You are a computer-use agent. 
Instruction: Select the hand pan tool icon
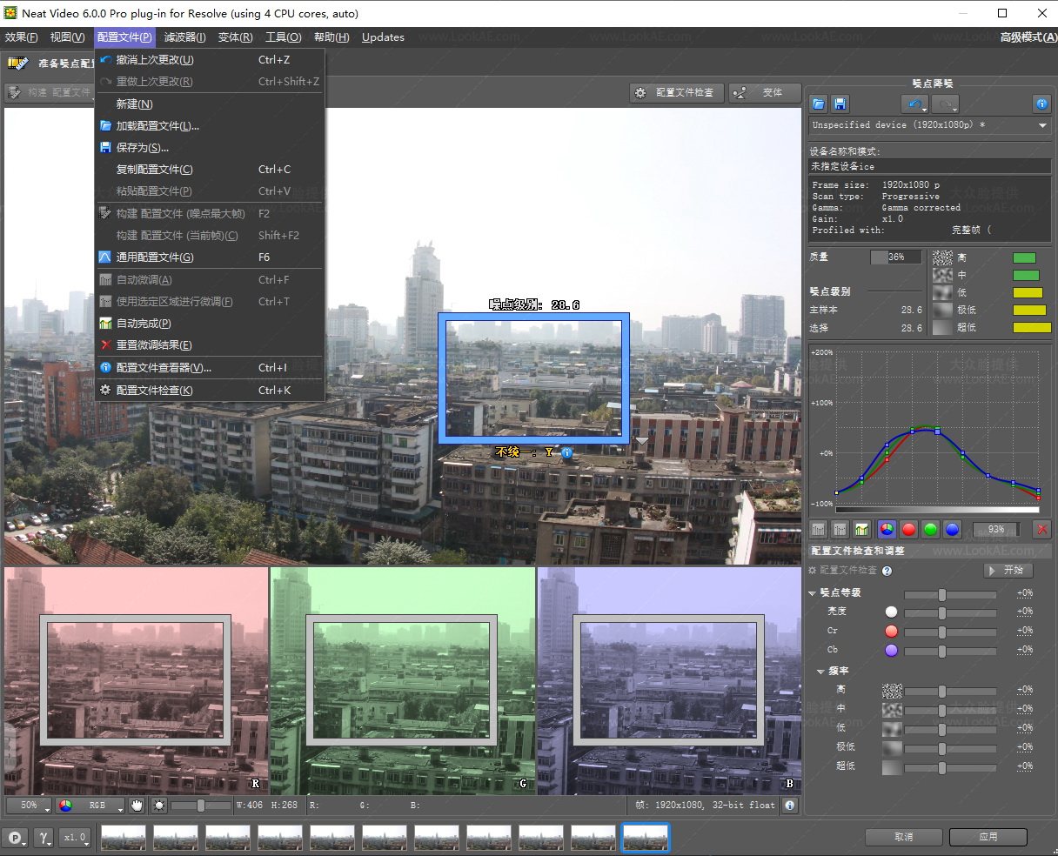click(x=137, y=806)
